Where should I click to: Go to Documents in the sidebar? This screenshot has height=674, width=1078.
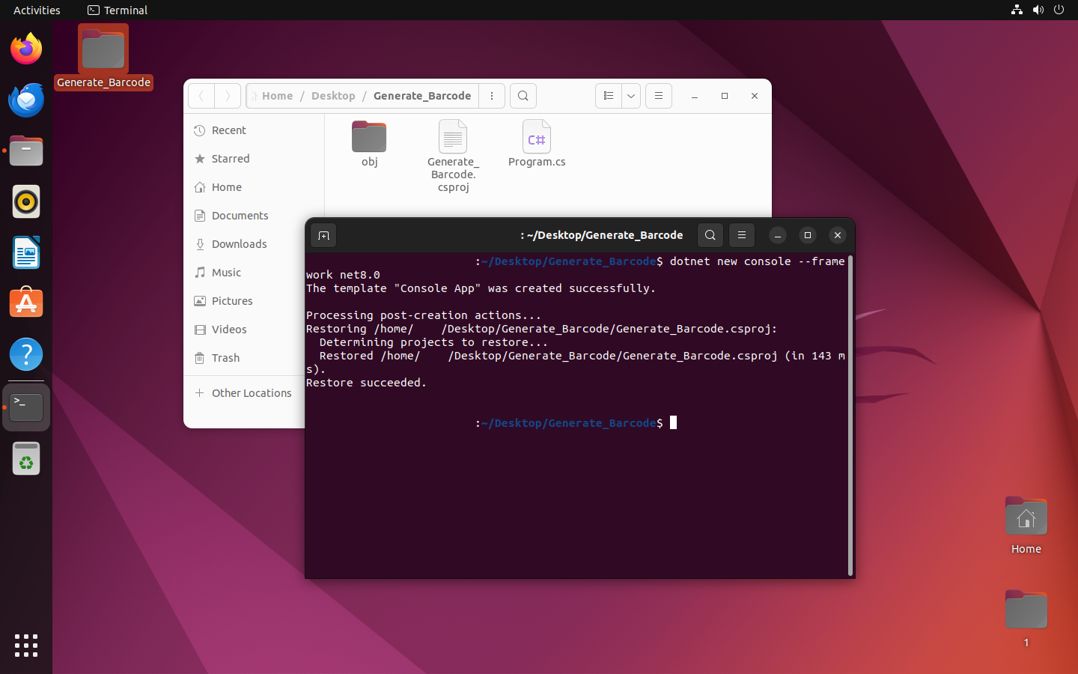click(x=240, y=216)
